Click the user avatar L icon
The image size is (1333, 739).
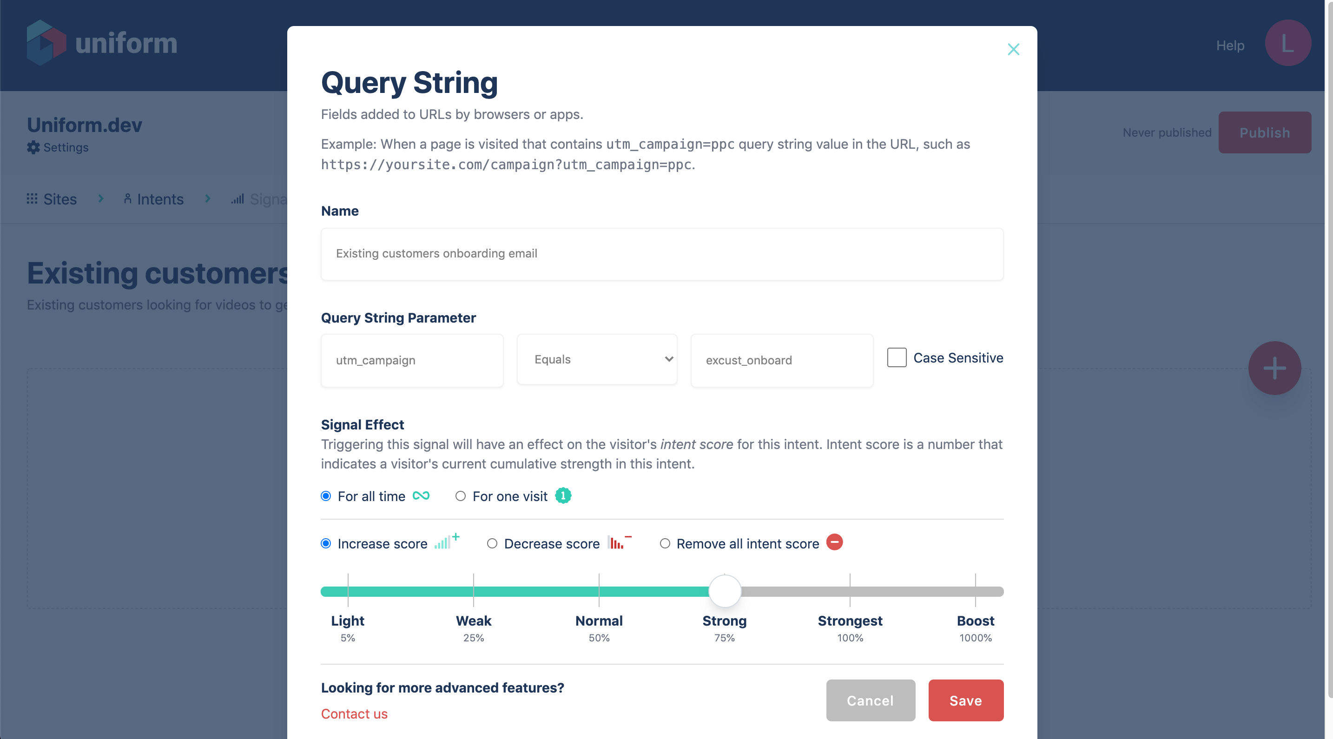1287,44
